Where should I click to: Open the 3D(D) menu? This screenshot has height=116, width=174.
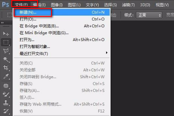(x=145, y=5)
